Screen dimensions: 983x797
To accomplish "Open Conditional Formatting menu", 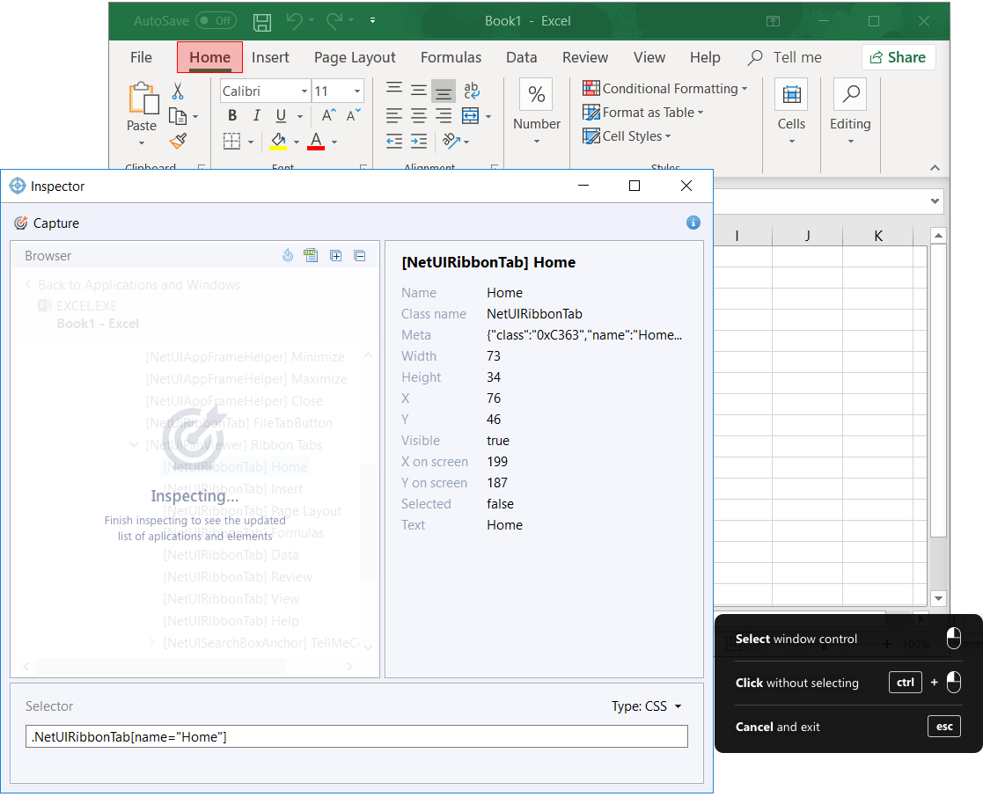I will click(x=665, y=88).
